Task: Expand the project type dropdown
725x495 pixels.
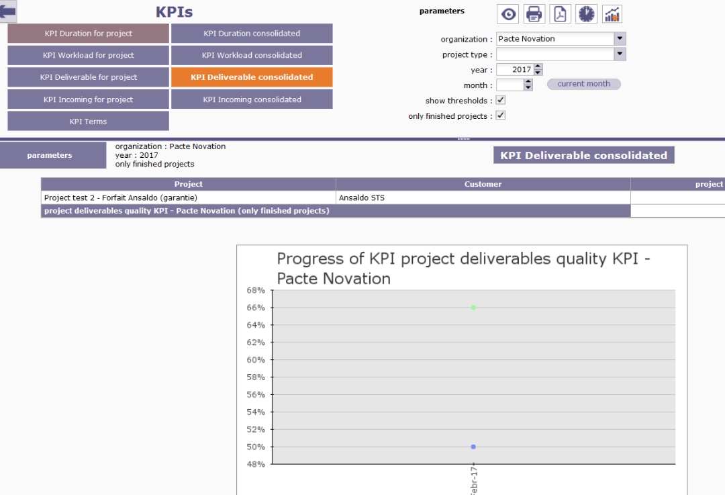Action: pos(620,54)
